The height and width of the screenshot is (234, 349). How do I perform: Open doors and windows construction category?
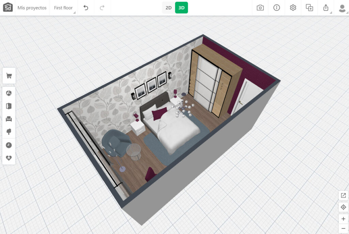click(x=9, y=106)
